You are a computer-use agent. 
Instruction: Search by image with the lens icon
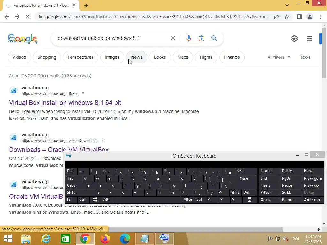pyautogui.click(x=201, y=38)
